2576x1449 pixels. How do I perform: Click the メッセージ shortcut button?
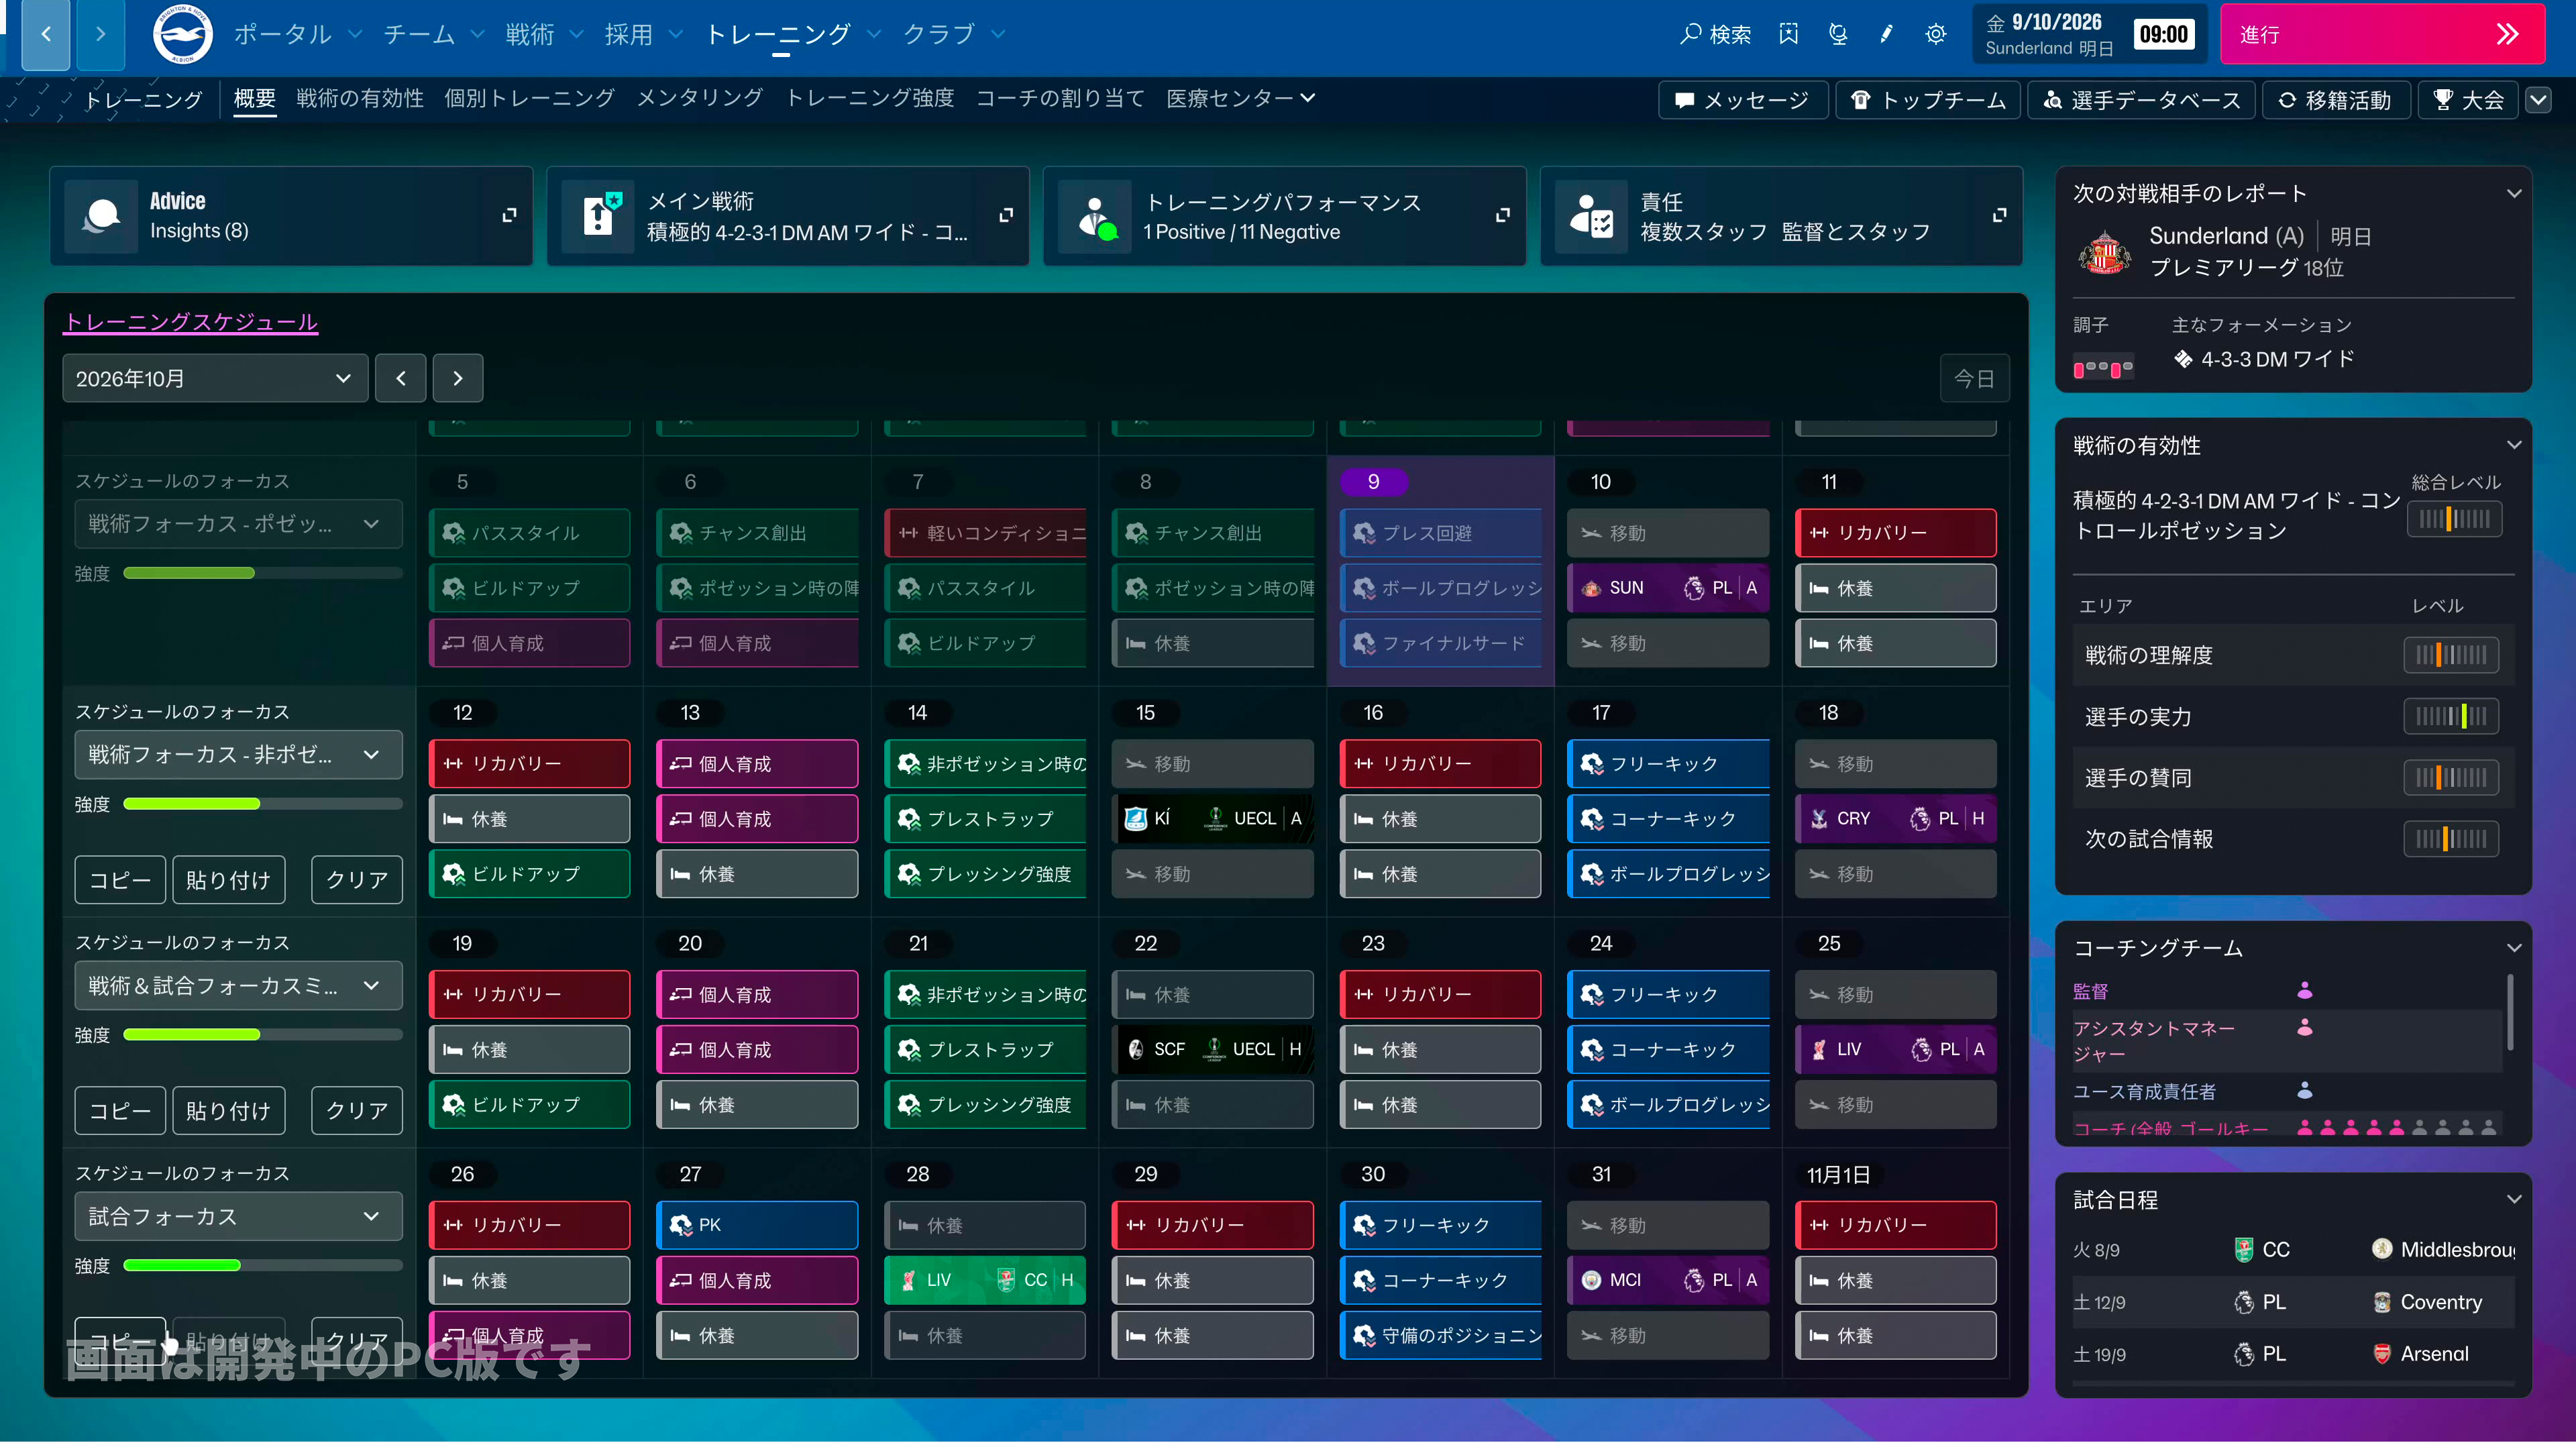[x=1743, y=100]
